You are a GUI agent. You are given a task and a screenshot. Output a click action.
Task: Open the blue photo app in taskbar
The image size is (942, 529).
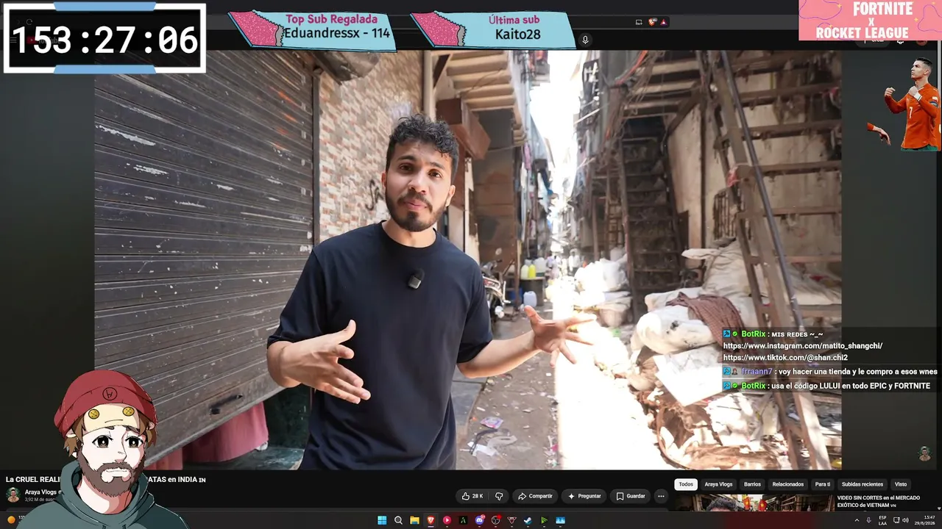pos(560,520)
